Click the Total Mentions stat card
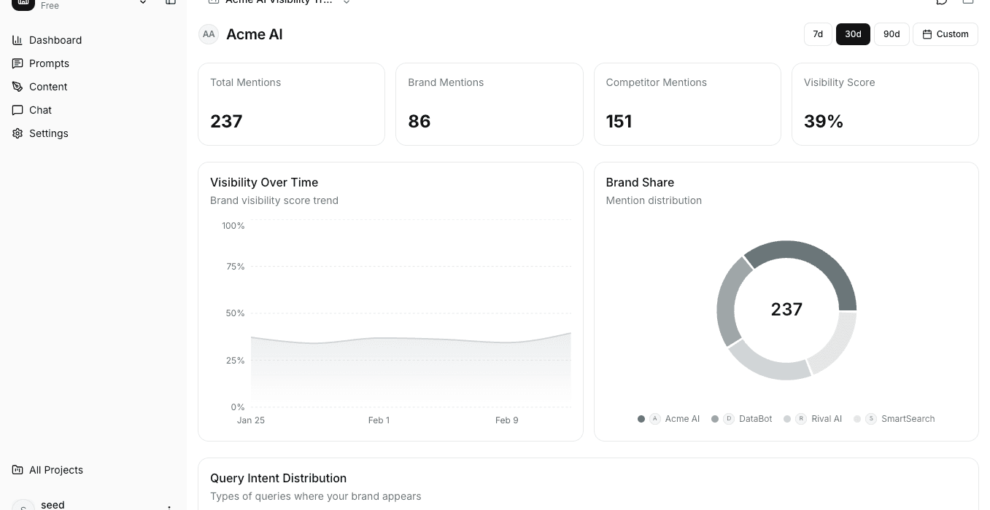 click(291, 103)
